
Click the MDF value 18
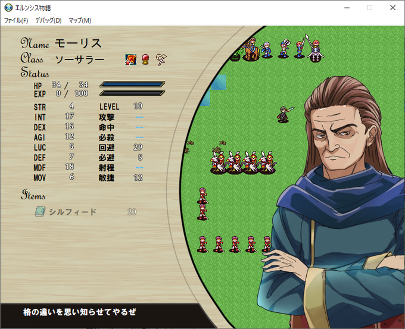pos(70,167)
